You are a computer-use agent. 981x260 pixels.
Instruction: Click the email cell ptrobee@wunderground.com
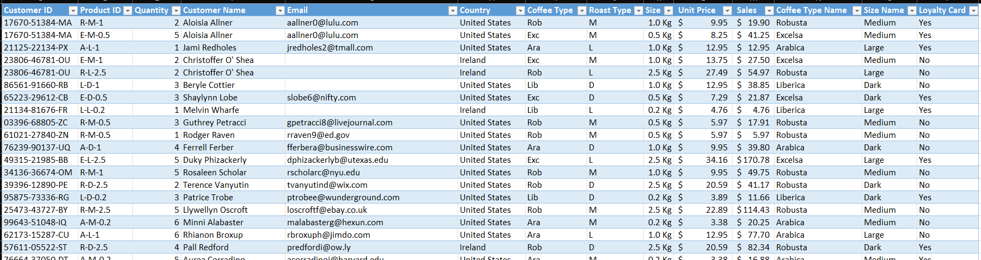[371, 198]
